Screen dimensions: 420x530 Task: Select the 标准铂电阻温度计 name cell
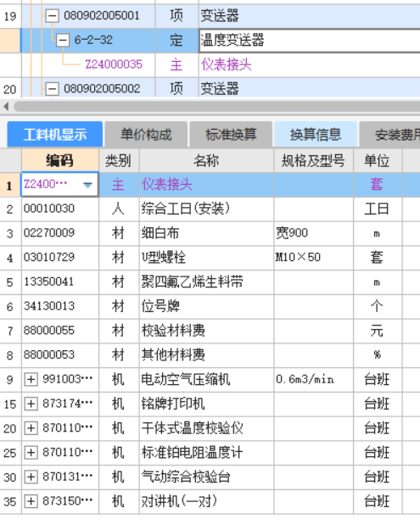click(x=206, y=452)
